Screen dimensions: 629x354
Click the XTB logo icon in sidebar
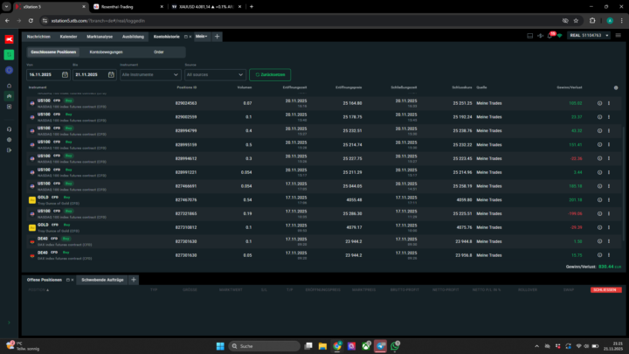pos(9,39)
